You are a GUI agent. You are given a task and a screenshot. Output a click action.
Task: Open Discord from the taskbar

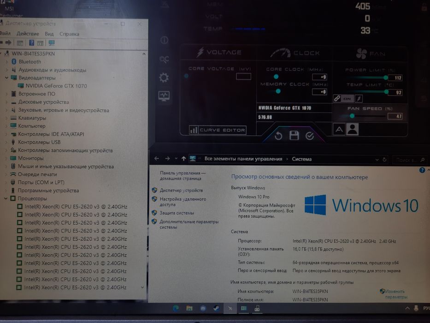click(x=203, y=308)
